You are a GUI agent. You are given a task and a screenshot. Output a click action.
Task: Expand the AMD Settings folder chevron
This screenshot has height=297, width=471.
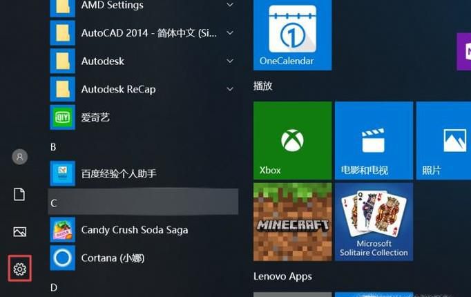(x=230, y=5)
